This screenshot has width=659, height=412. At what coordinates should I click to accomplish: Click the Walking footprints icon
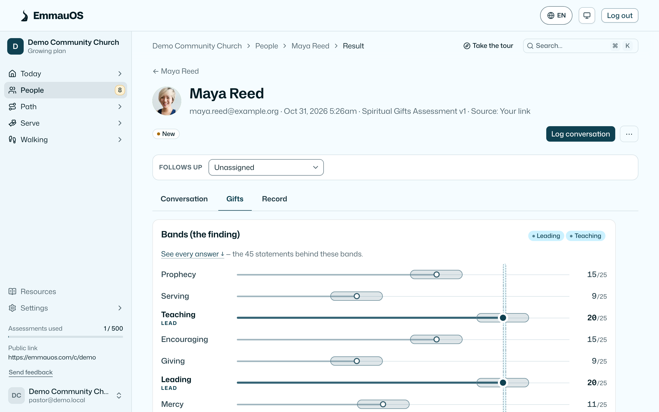point(12,140)
